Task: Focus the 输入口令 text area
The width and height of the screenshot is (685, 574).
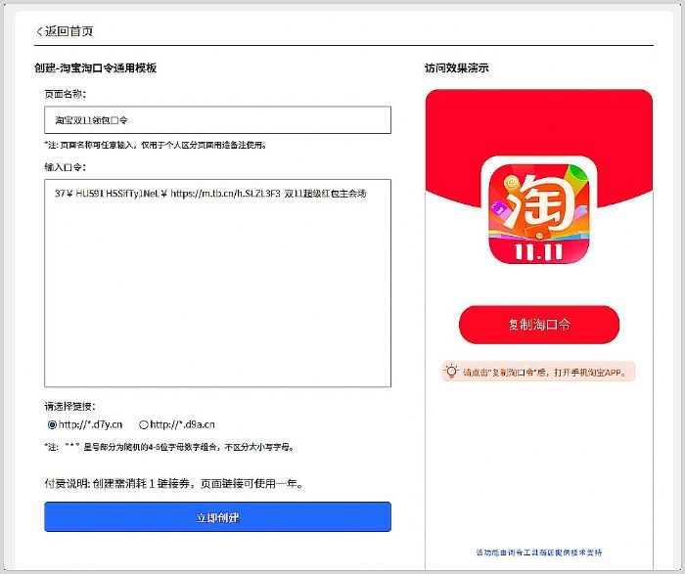Action: [217, 284]
